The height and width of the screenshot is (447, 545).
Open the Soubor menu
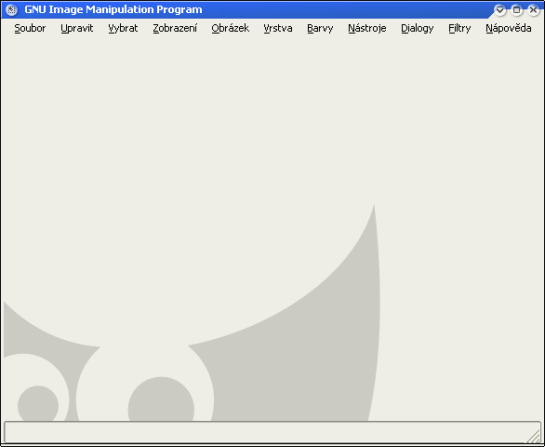pos(30,28)
